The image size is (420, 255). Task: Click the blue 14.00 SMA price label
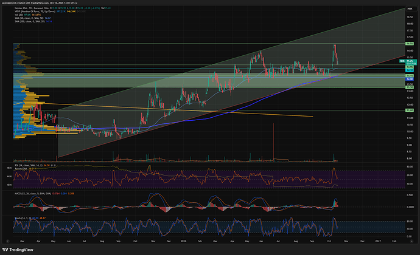tap(410, 79)
